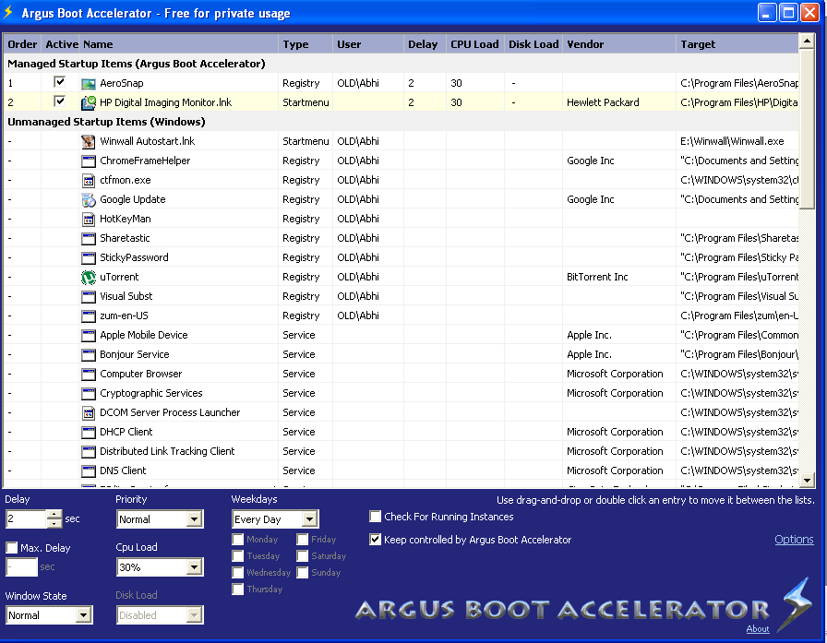The height and width of the screenshot is (643, 827).
Task: Click the Distributed Link Tracking Client icon
Action: coord(89,451)
